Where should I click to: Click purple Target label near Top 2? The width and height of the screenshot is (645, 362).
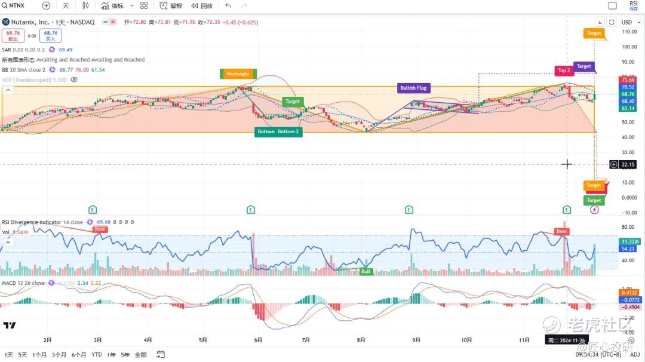pyautogui.click(x=583, y=66)
